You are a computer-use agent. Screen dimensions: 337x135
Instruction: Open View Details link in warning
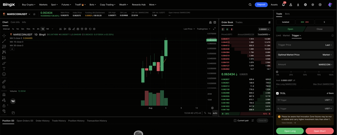tap(289, 123)
